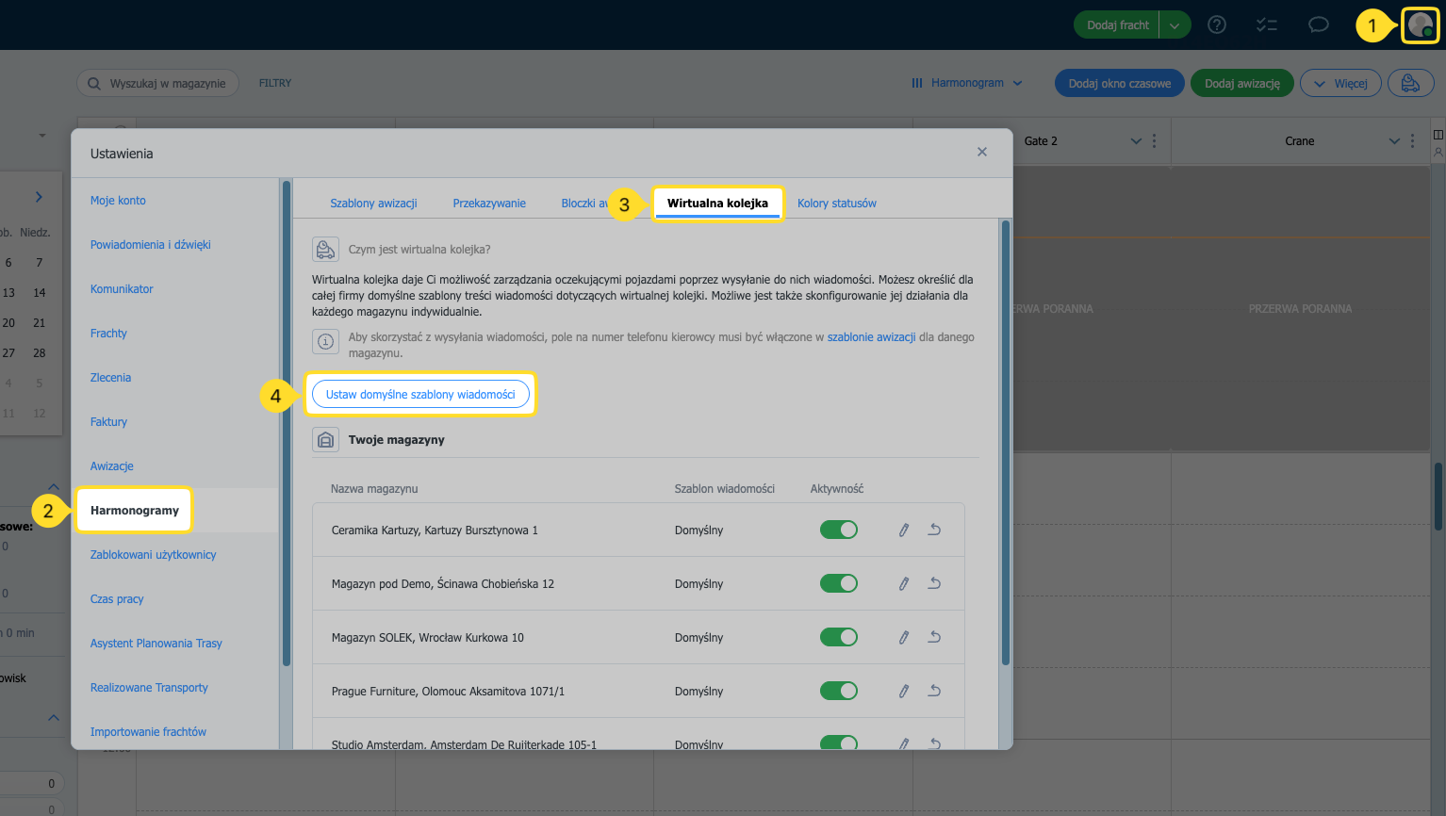Viewport: 1446px width, 816px height.
Task: Close the Ustawienia settings dialog
Action: tap(982, 152)
